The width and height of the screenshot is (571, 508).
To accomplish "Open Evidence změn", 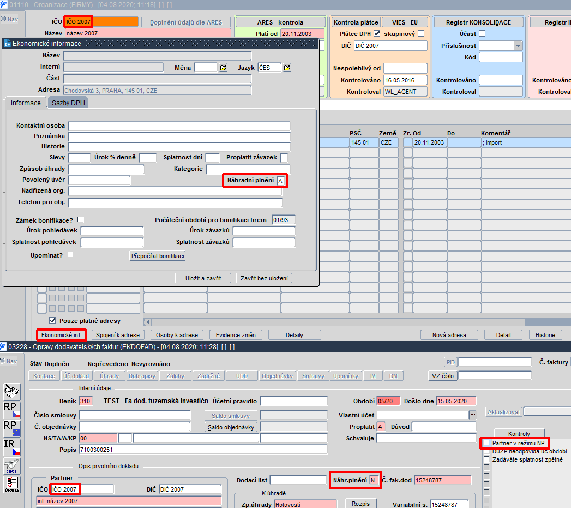I will (236, 335).
